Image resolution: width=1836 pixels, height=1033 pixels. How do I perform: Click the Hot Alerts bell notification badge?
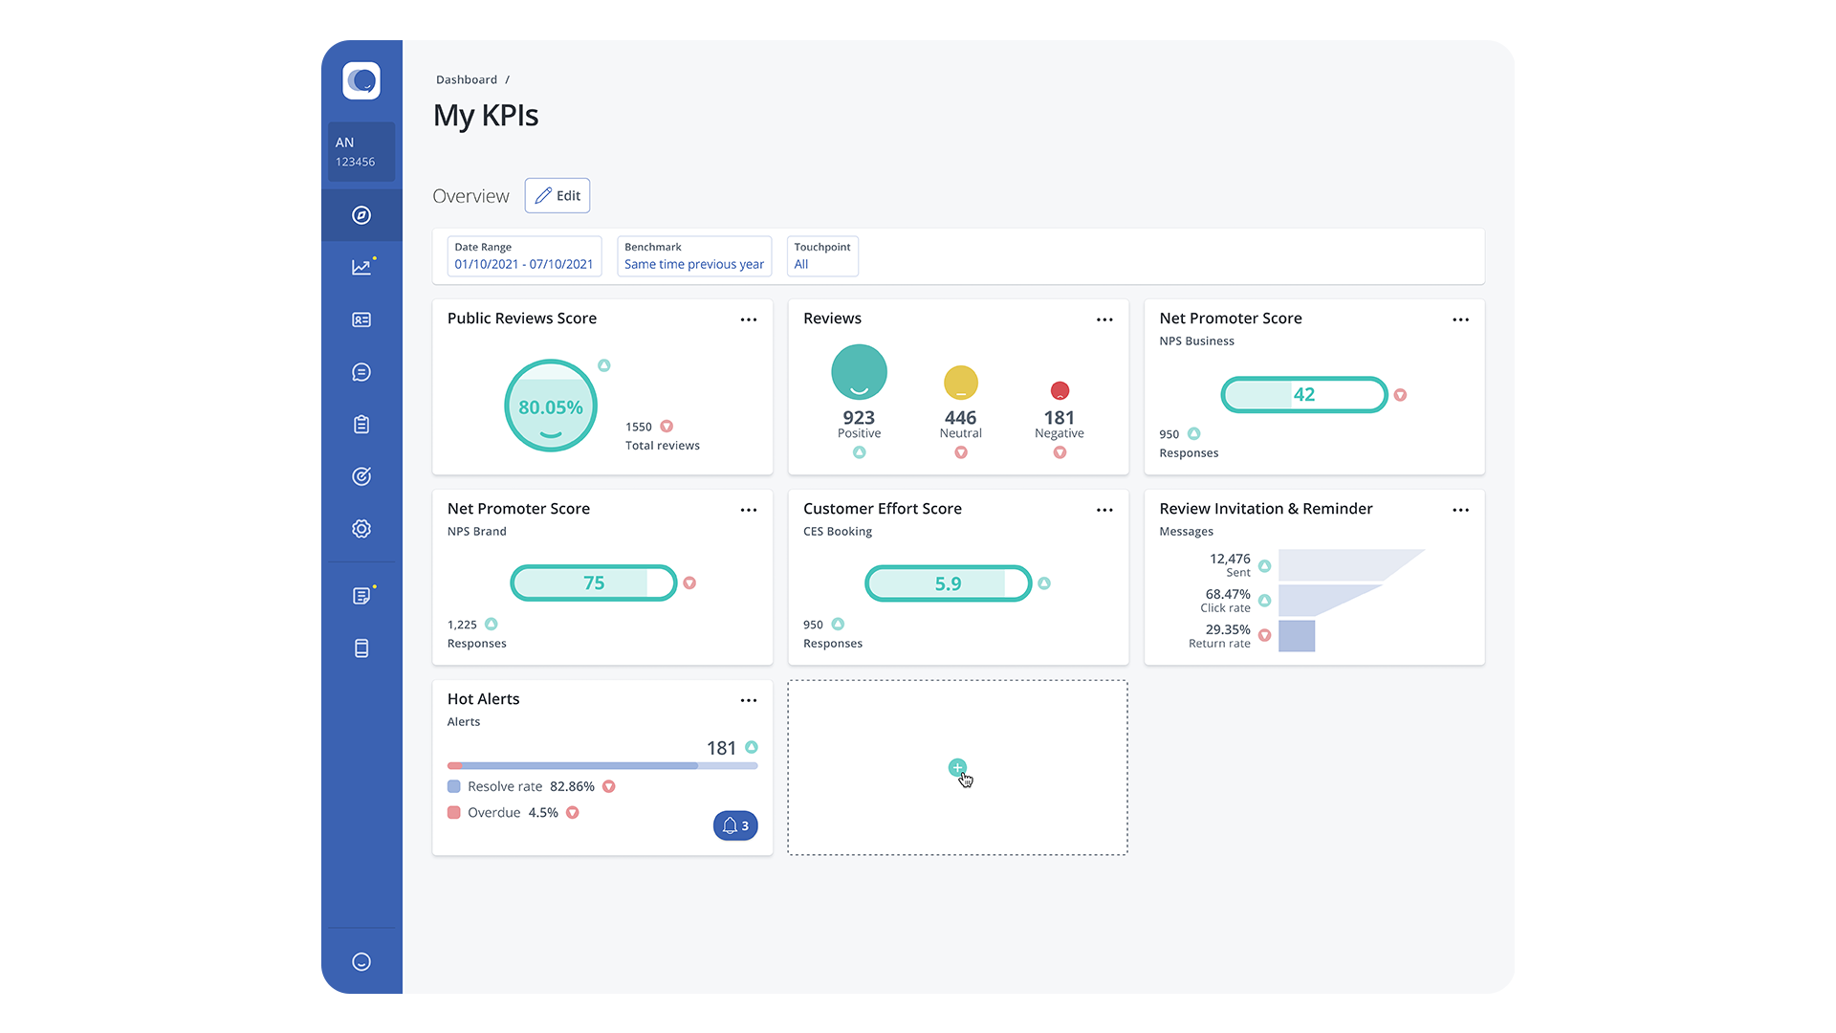tap(735, 825)
